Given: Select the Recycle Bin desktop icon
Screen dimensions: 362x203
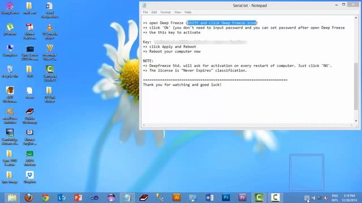Looking at the screenshot, I should (x=10, y=72).
